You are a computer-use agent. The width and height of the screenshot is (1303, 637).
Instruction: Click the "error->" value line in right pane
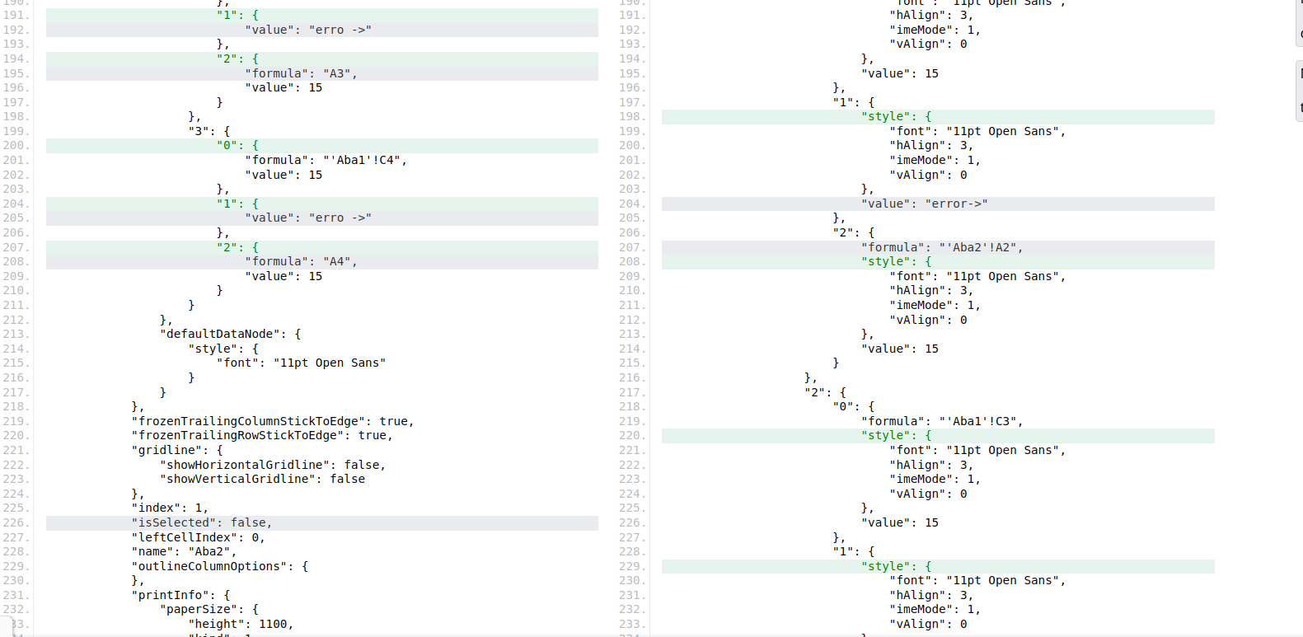coord(924,204)
